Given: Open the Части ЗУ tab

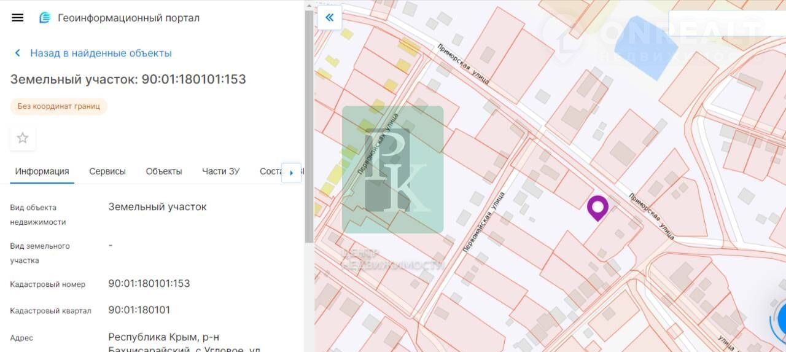Looking at the screenshot, I should tap(220, 171).
